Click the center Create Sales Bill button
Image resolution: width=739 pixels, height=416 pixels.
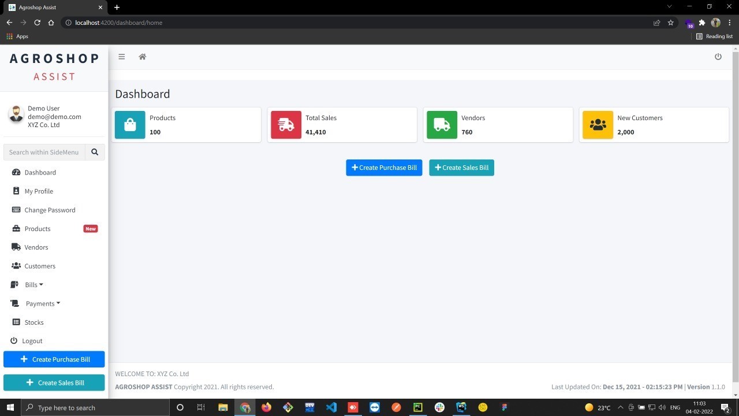[461, 168]
